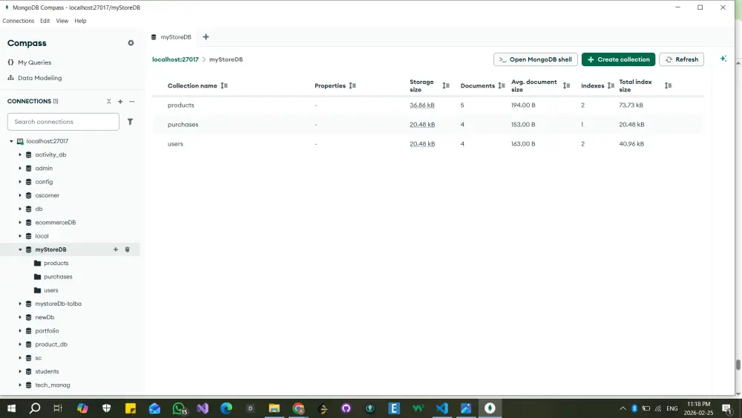742x418 pixels.
Task: Open Compass settings gear icon
Action: coord(131,43)
